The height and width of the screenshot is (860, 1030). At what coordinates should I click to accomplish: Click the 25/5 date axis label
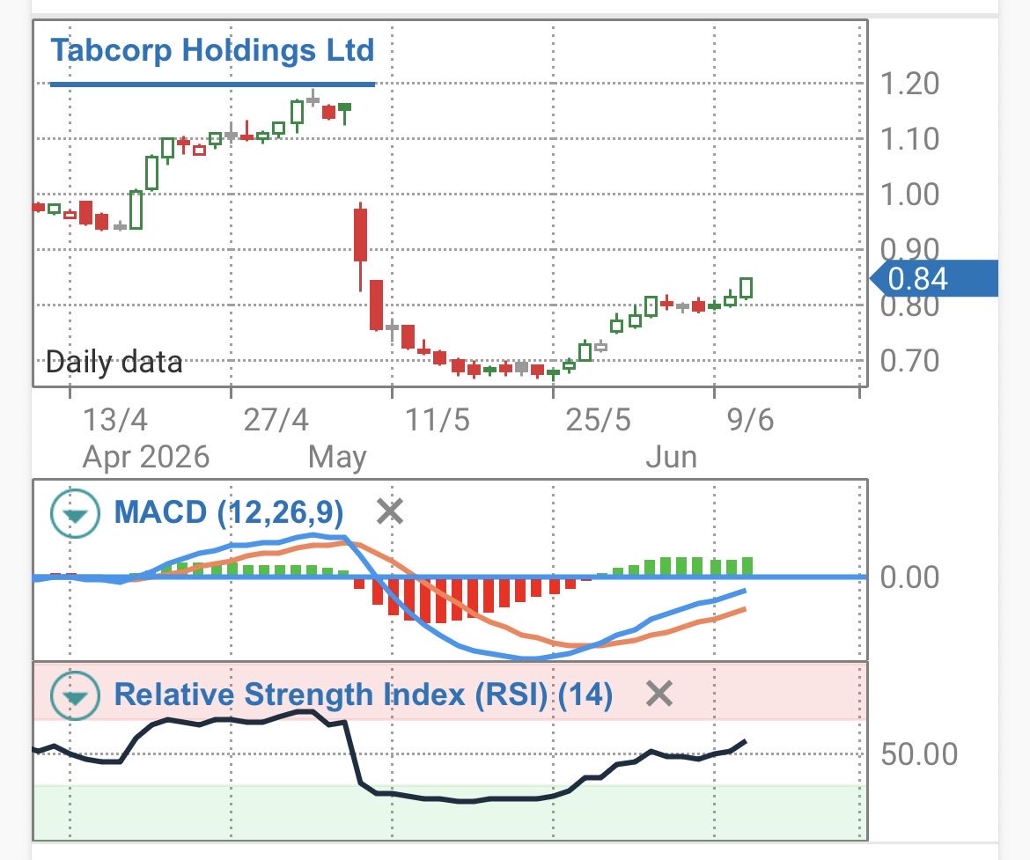point(599,420)
